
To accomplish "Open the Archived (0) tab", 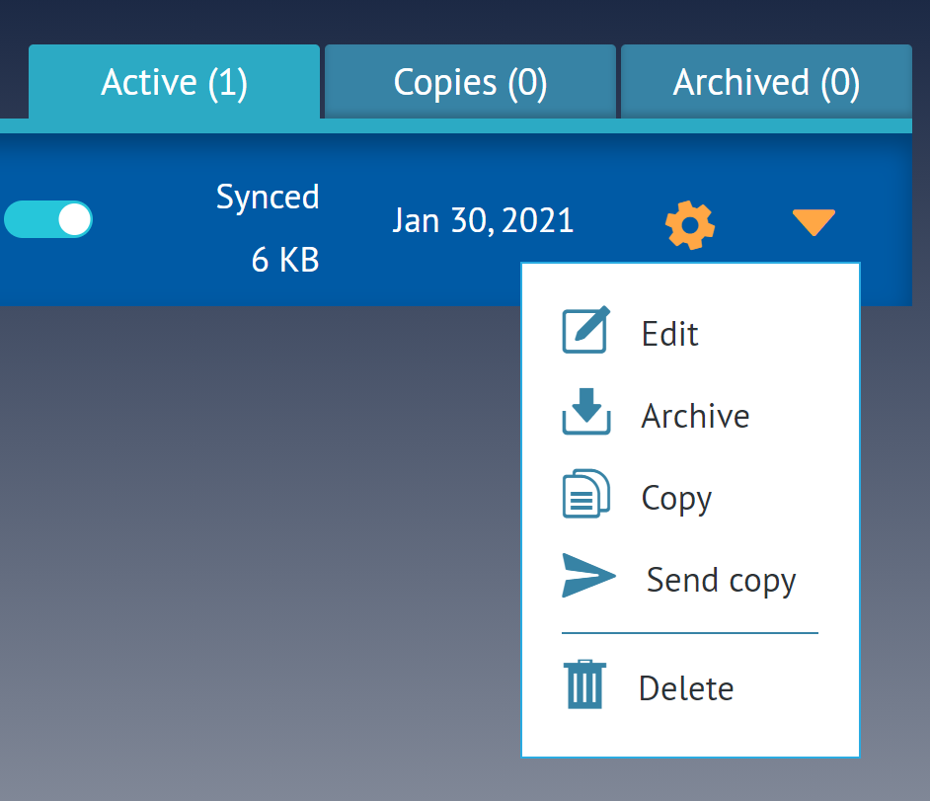I will coord(766,82).
